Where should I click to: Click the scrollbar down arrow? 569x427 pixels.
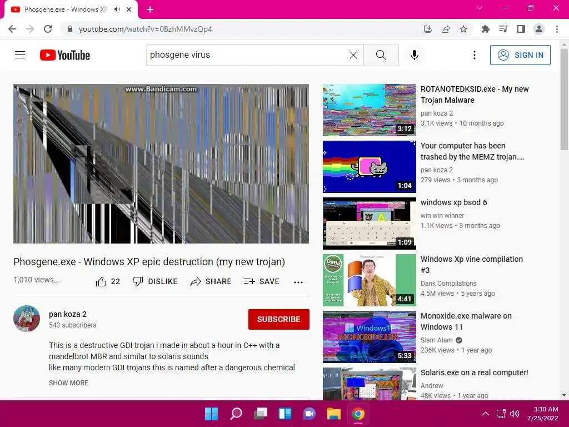564,395
